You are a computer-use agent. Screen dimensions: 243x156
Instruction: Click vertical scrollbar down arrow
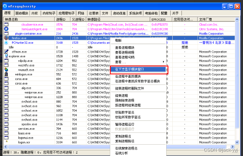coord(237,142)
